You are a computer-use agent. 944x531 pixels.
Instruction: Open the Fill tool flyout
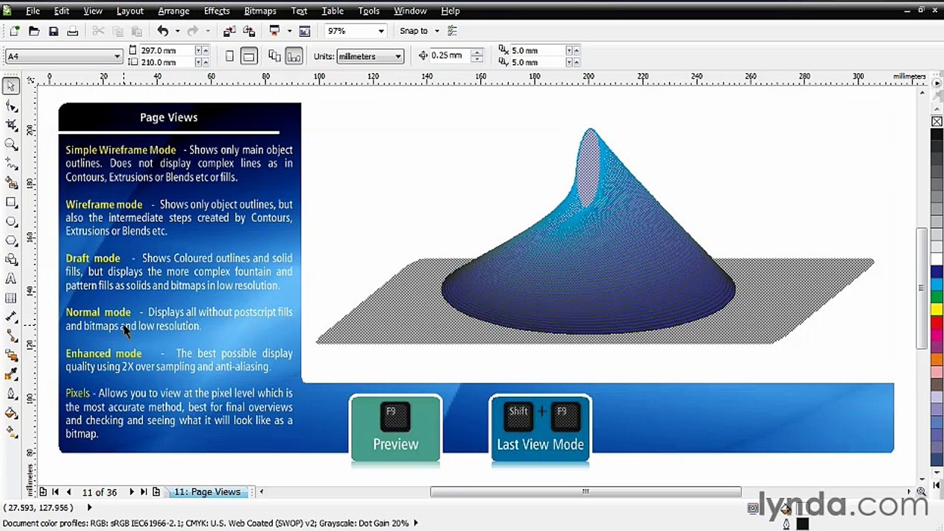pos(11,412)
